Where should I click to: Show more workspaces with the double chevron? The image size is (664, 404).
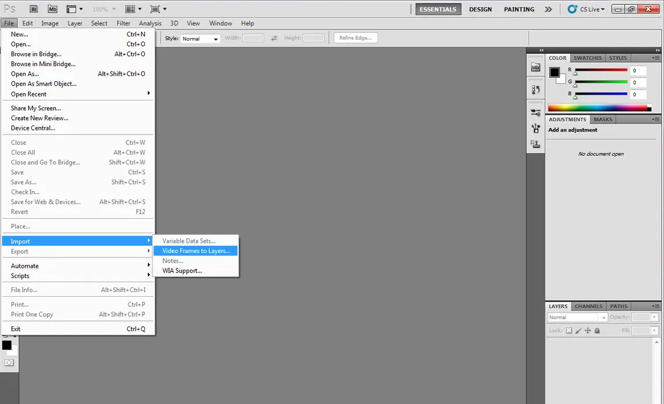[549, 9]
